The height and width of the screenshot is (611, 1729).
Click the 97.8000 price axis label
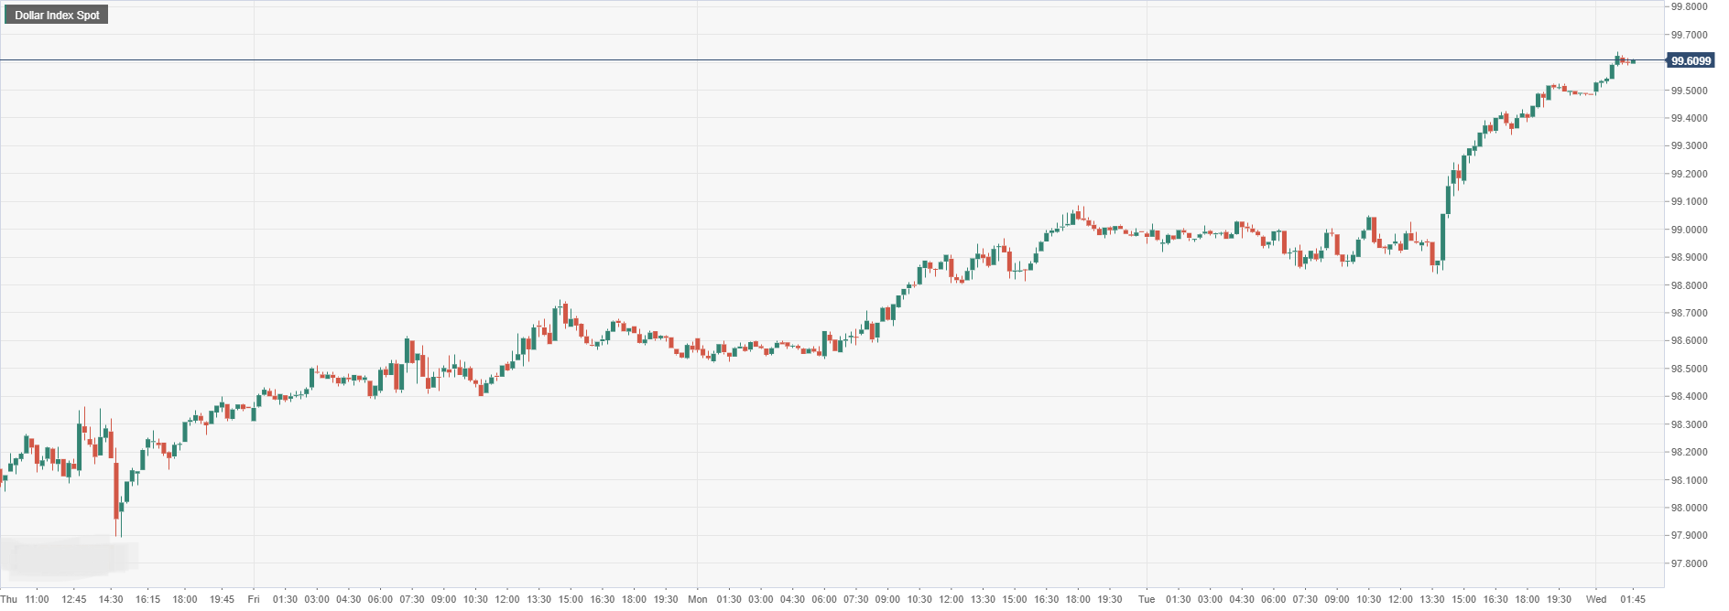tap(1689, 563)
